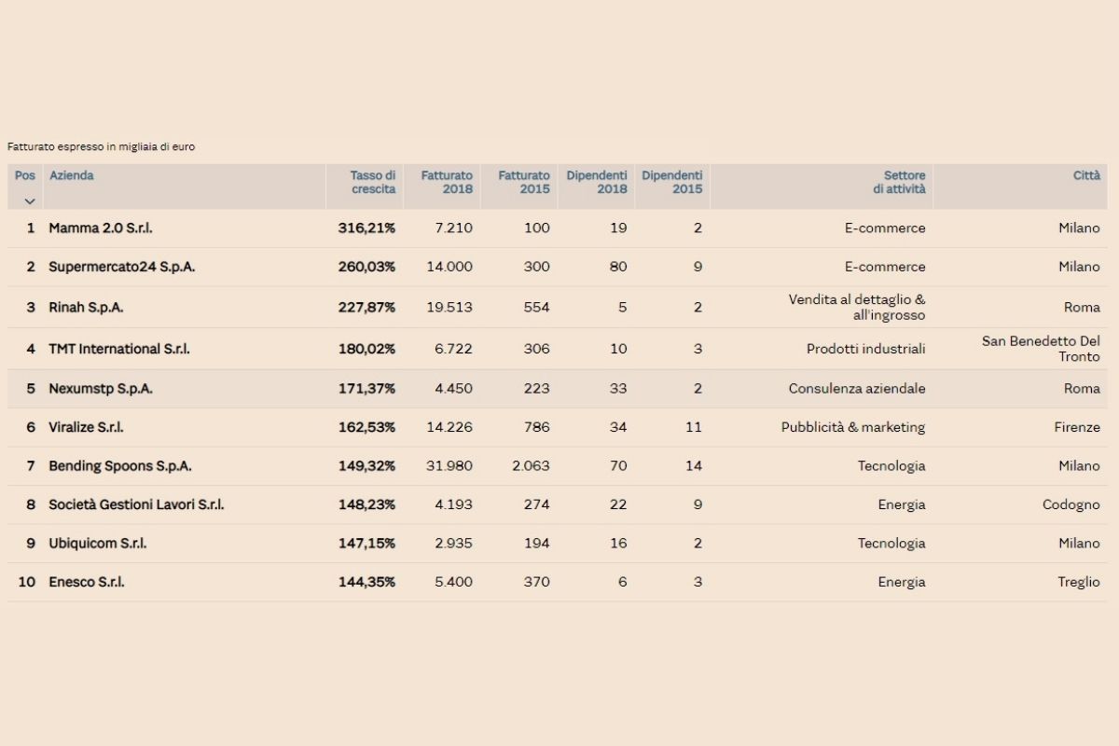Click Viralize S.r.l. company name

point(86,427)
